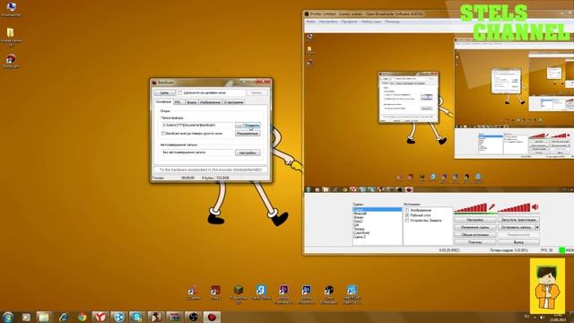This screenshot has height=323, width=574.
Task: Open the Настройки menu in OBS menu bar
Action: [x=328, y=22]
